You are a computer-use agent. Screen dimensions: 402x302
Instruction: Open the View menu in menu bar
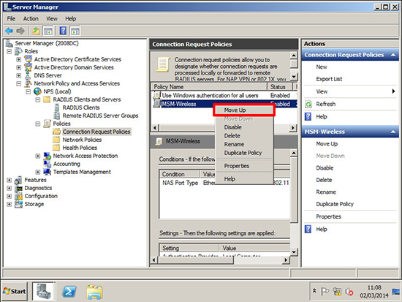(x=52, y=19)
